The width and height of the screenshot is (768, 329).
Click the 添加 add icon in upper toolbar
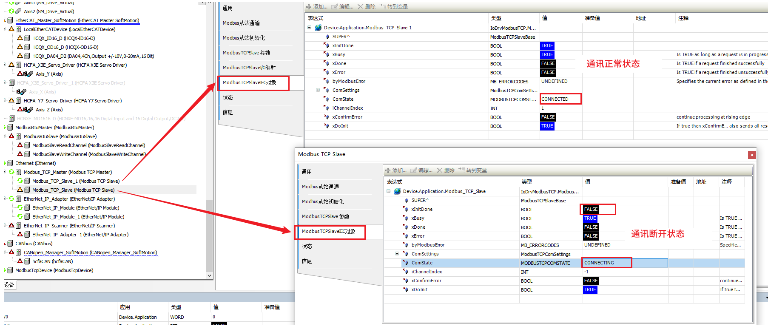309,7
